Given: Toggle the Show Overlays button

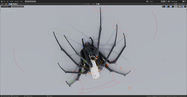Looking at the screenshot, I should pos(171,7).
